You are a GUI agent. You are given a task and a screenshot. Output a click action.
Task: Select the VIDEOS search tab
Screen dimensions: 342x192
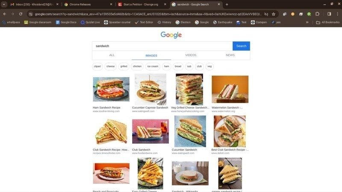tap(191, 55)
